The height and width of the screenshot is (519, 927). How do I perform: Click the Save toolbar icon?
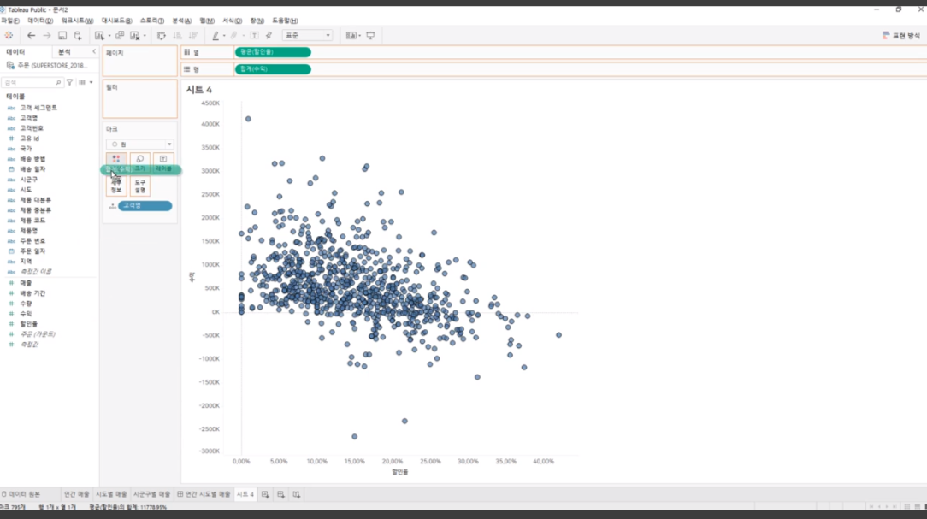[x=62, y=35]
